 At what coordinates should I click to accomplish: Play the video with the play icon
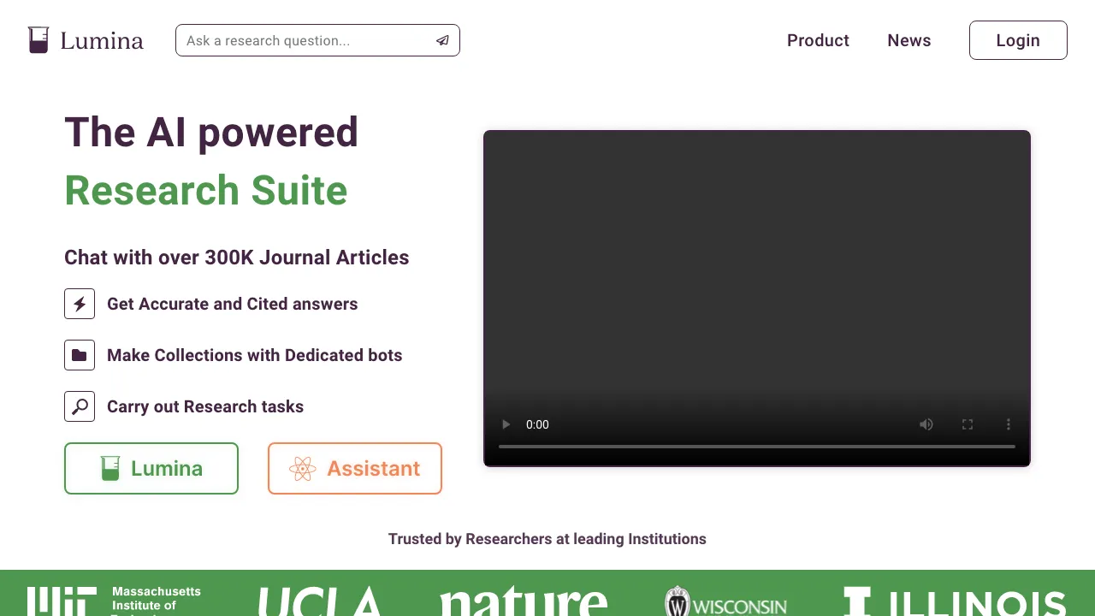point(506,424)
